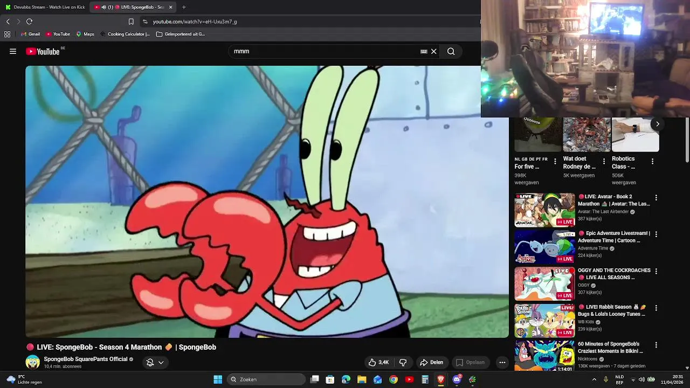Open the three-dot more actions button
Viewport: 690px width, 388px height.
[x=502, y=362]
